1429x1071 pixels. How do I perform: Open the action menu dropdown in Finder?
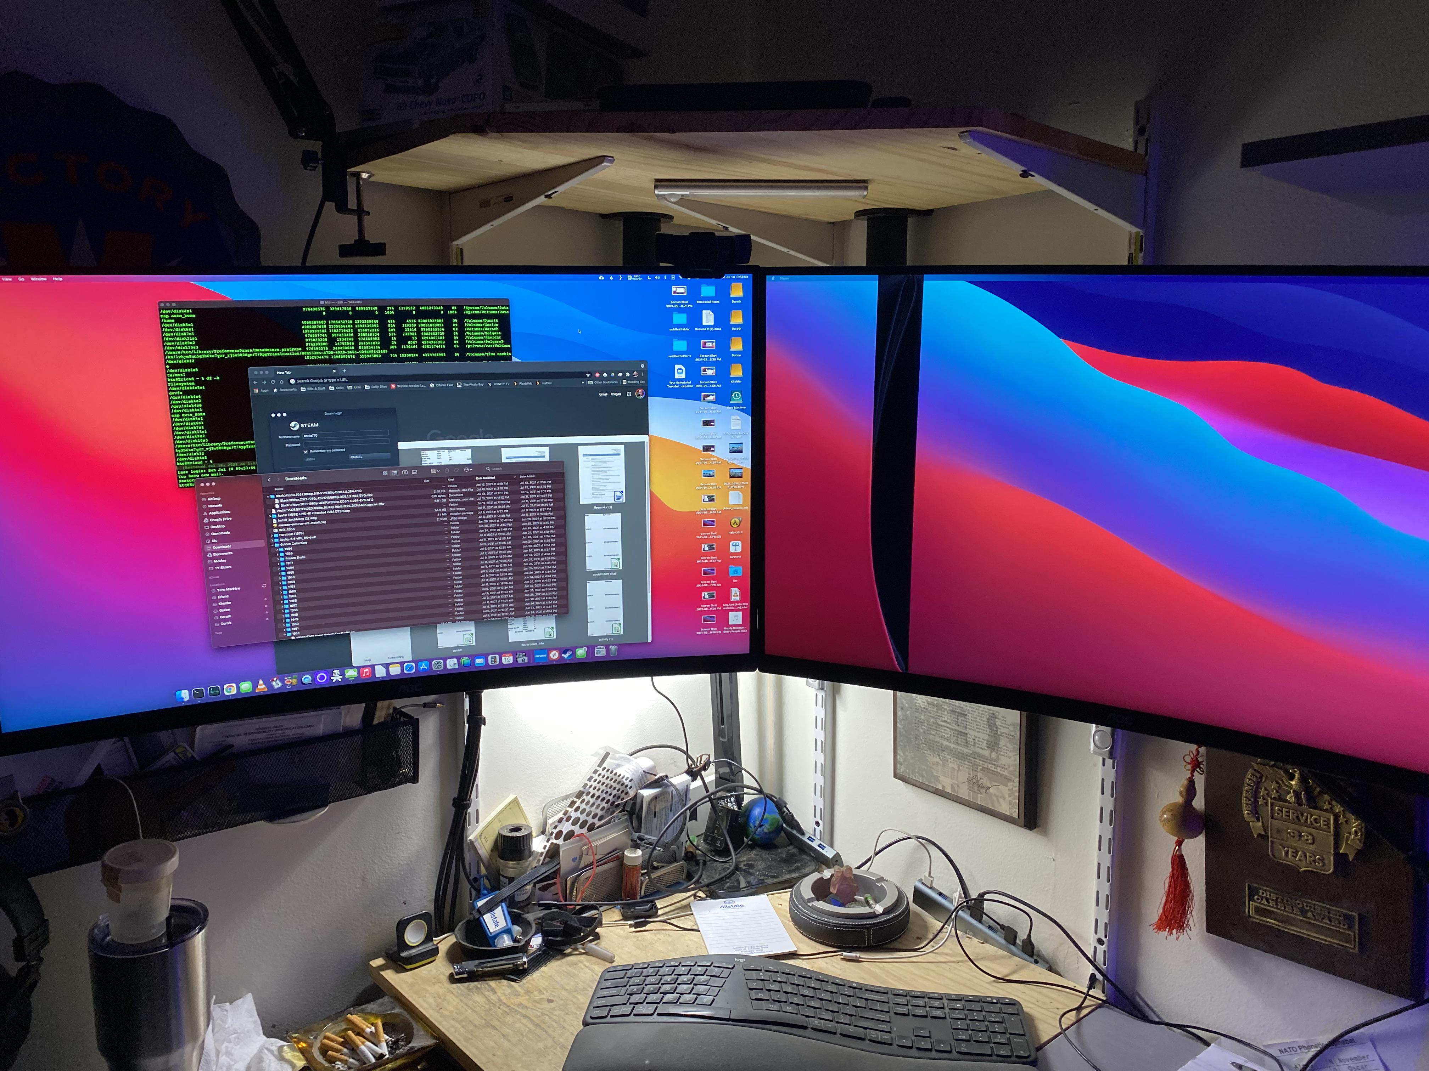pyautogui.click(x=467, y=470)
